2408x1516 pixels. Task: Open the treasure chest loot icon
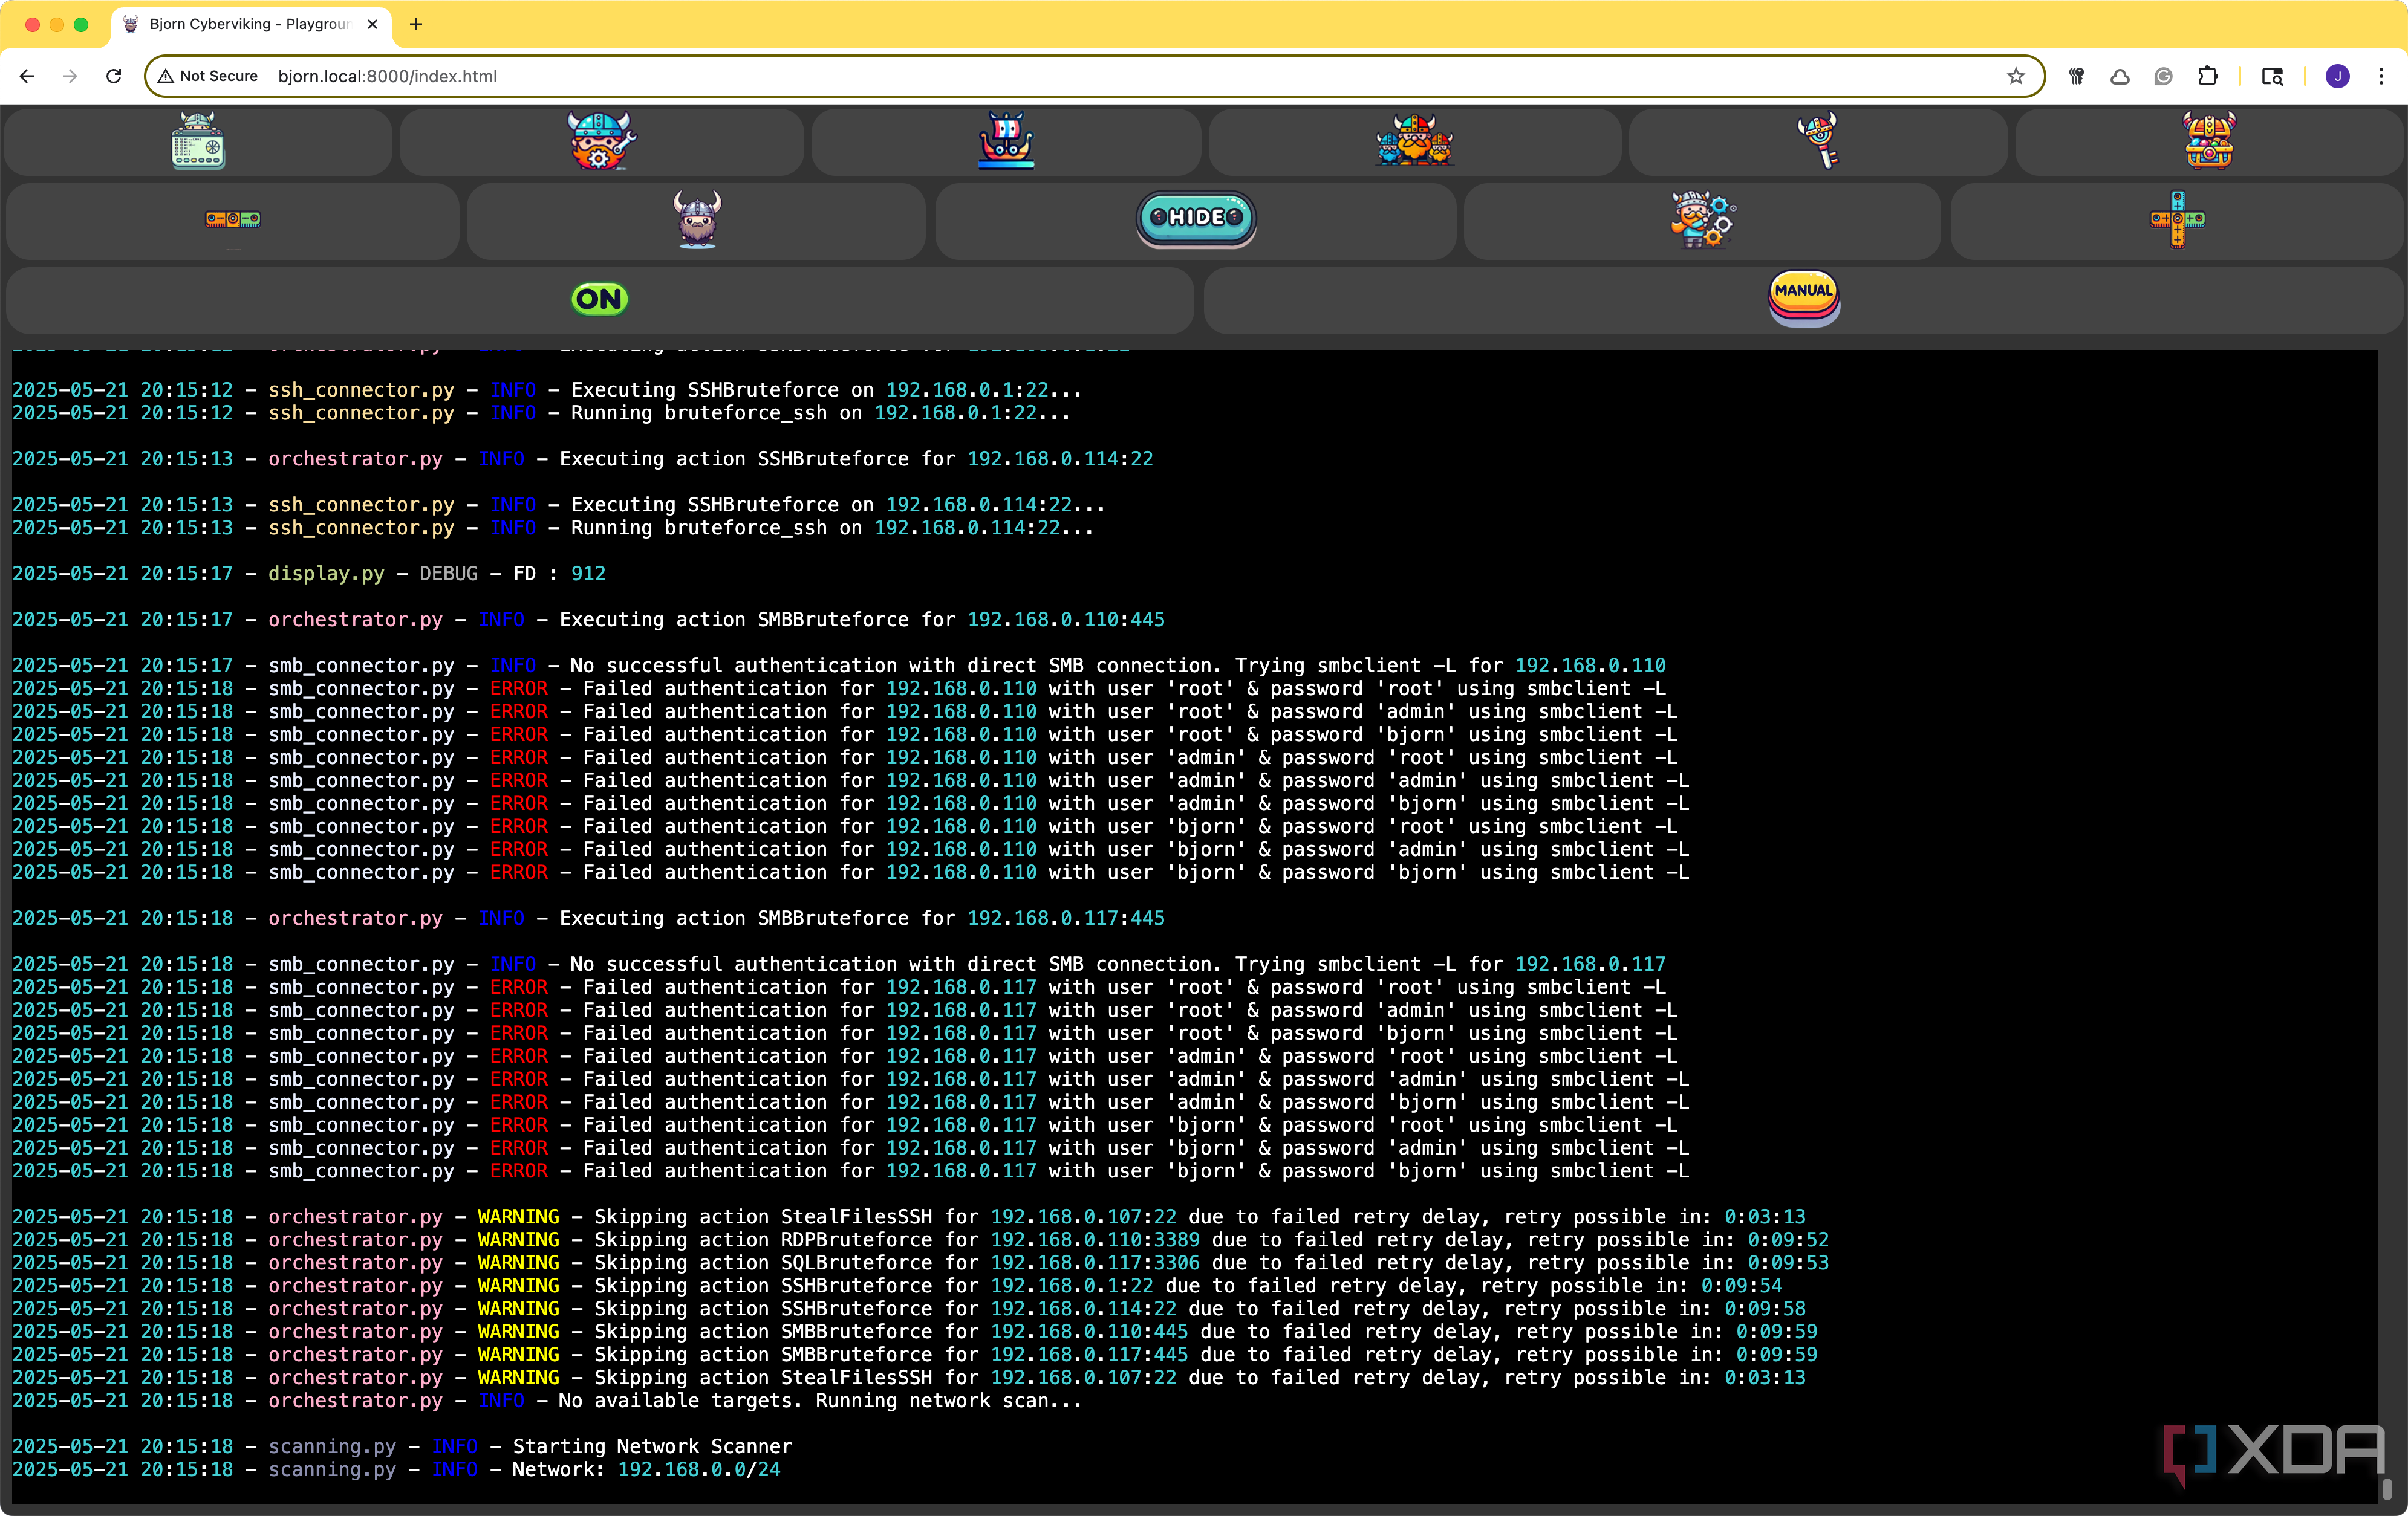pyautogui.click(x=2209, y=141)
